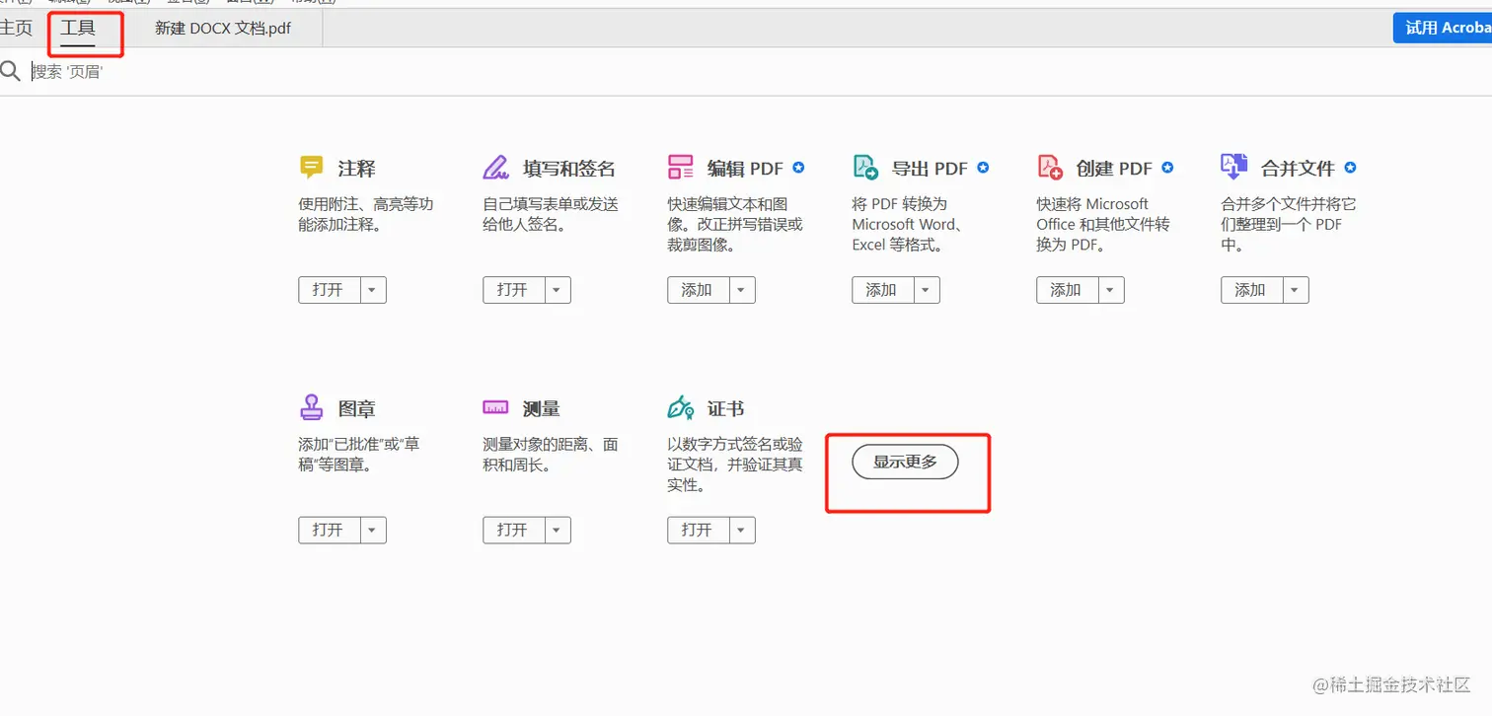Open the 新建 DOCX 文档.pdf tab
1492x716 pixels.
223,29
